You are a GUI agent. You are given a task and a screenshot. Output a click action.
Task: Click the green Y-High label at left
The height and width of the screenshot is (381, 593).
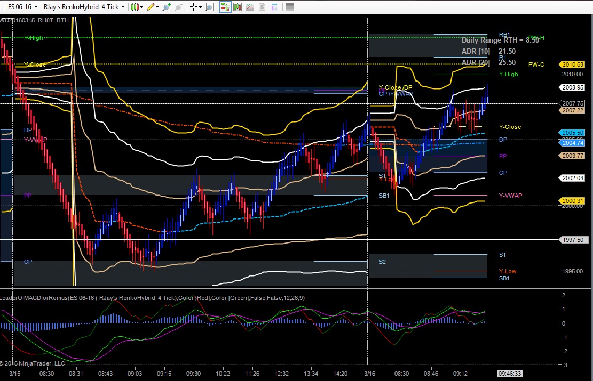(x=33, y=38)
